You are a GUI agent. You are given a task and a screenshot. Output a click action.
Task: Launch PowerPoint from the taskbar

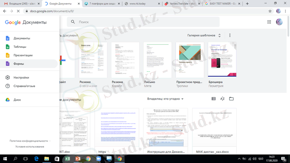point(78,159)
